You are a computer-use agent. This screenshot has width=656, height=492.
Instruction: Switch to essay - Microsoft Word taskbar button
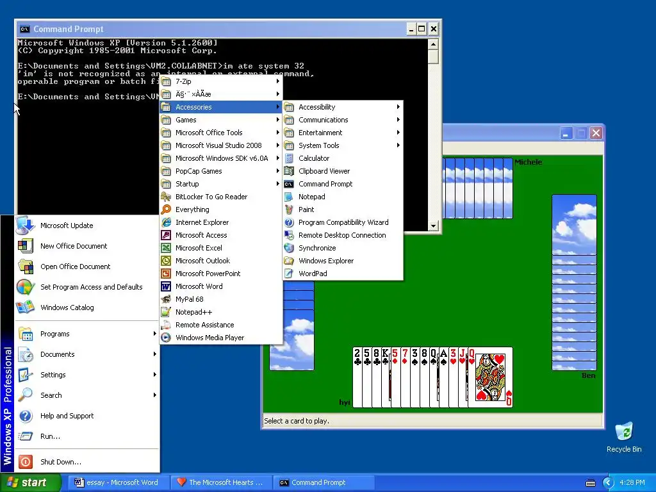[118, 482]
